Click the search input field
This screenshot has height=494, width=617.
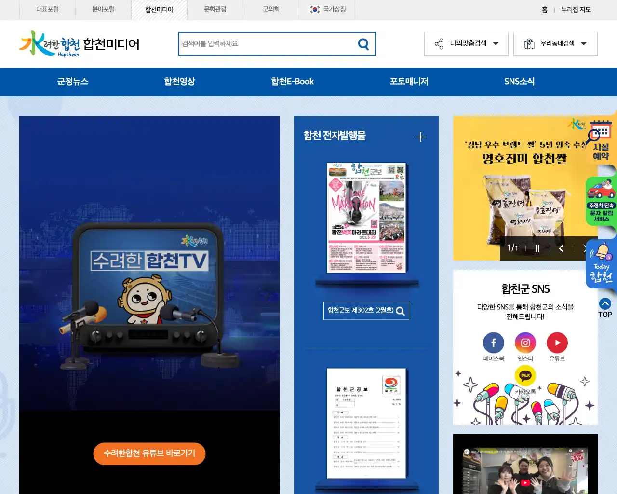[x=265, y=43]
